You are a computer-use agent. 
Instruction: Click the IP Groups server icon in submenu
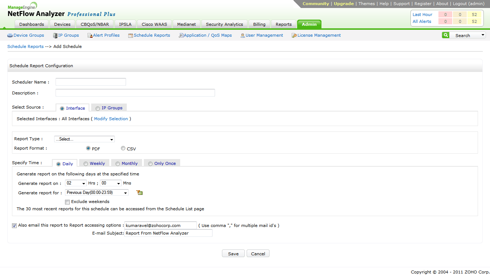(x=55, y=36)
